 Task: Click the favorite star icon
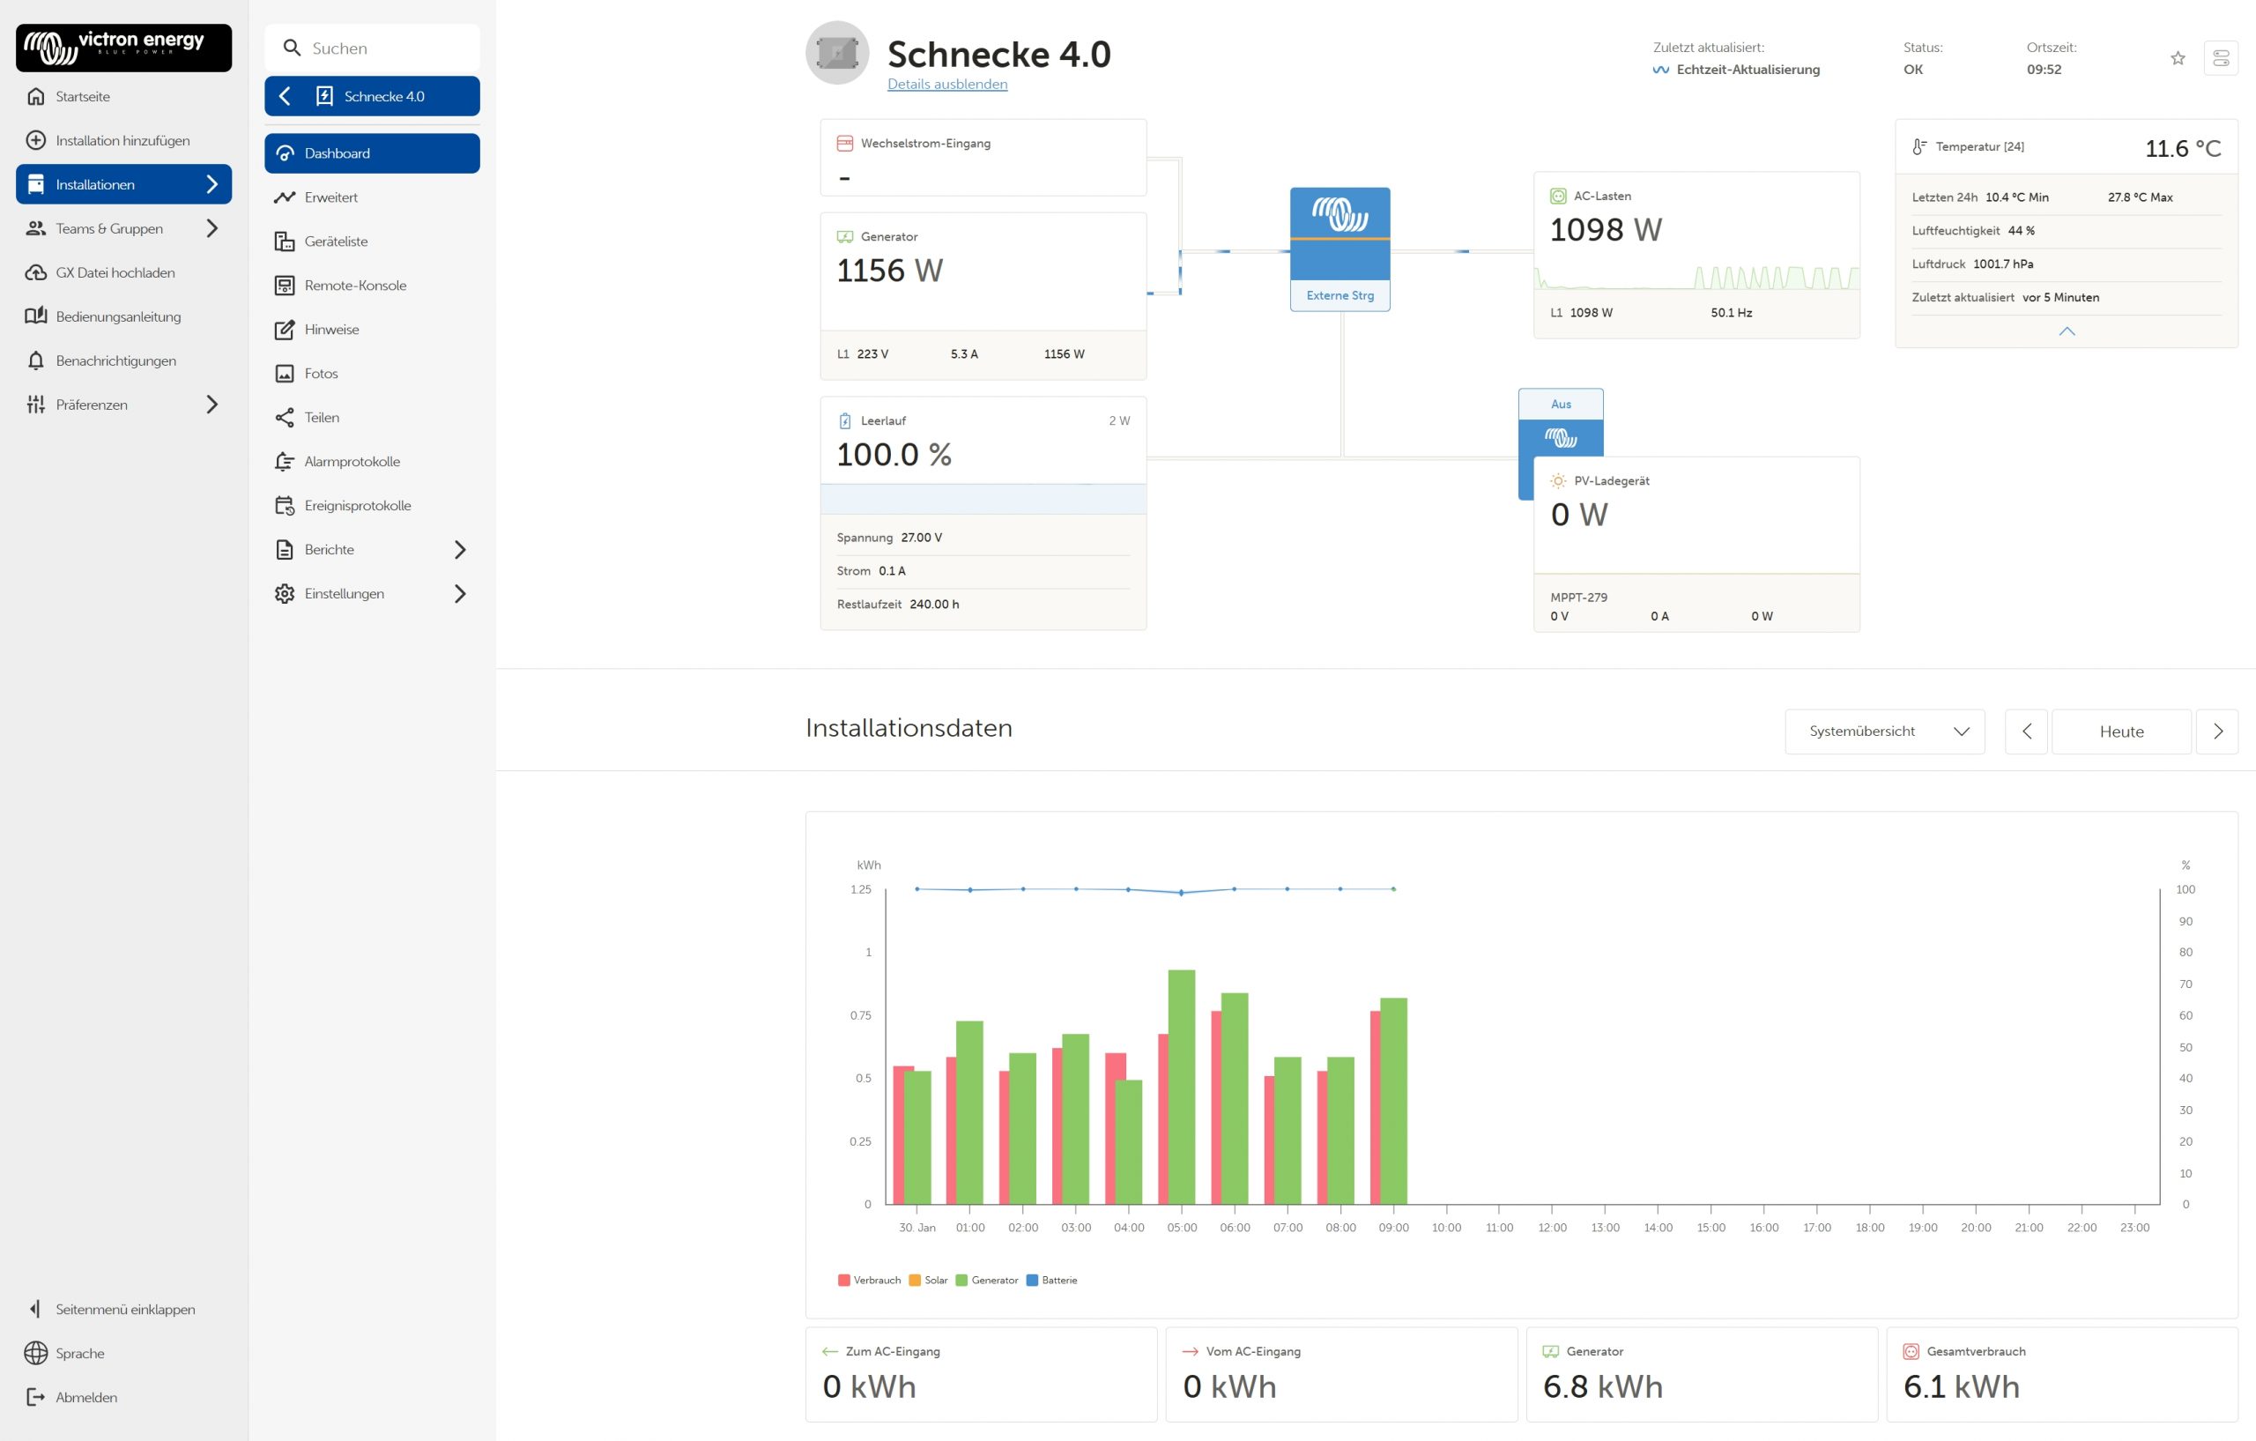[2178, 58]
